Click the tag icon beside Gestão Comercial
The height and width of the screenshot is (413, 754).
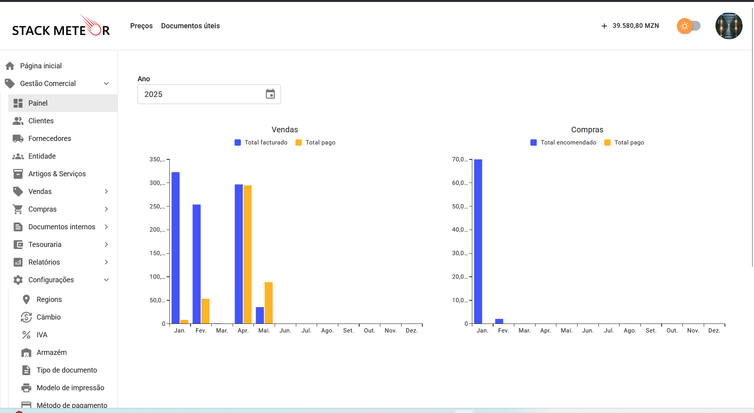[10, 83]
